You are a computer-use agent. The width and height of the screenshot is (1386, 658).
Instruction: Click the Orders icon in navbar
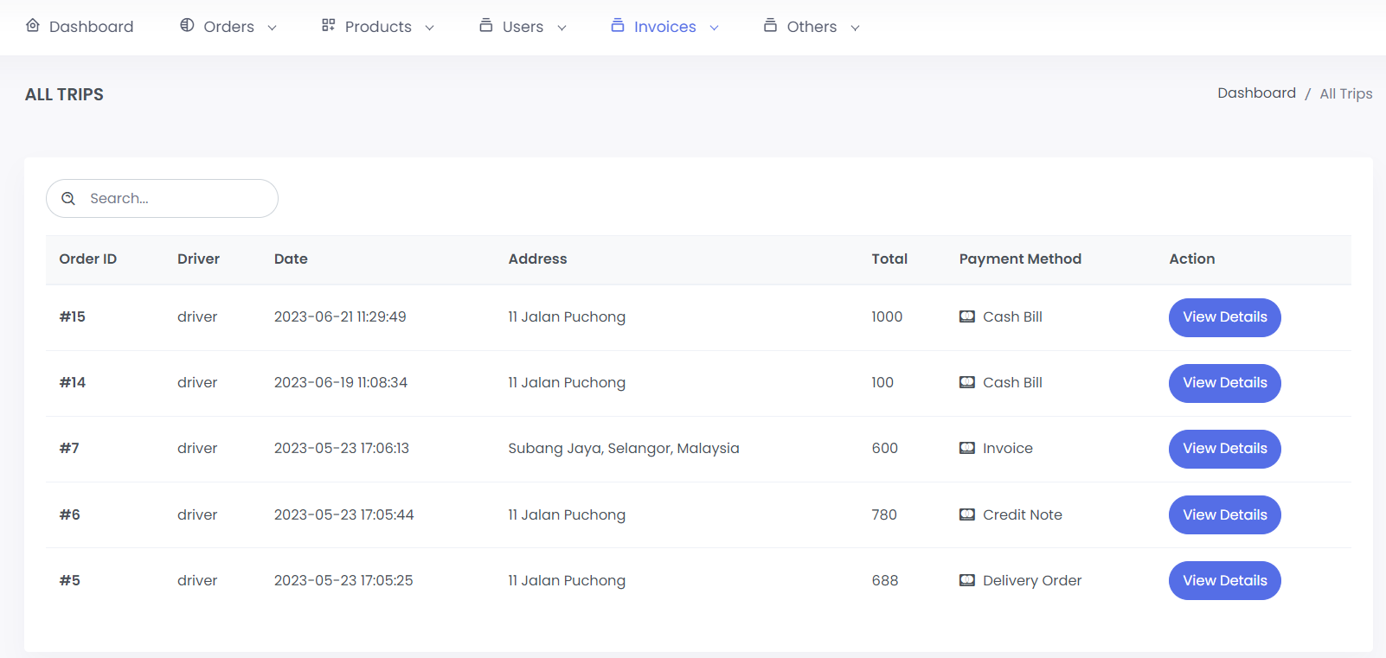pyautogui.click(x=187, y=26)
